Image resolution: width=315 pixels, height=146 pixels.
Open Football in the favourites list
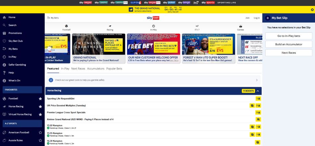[x=13, y=99]
